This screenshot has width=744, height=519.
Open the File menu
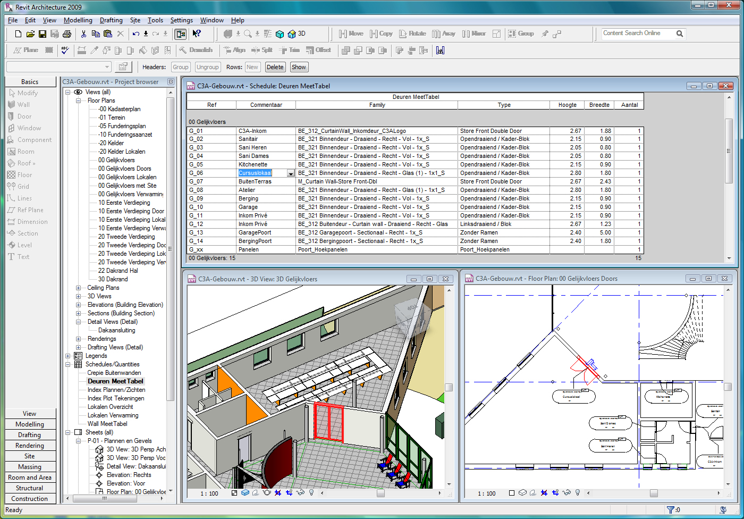[13, 20]
